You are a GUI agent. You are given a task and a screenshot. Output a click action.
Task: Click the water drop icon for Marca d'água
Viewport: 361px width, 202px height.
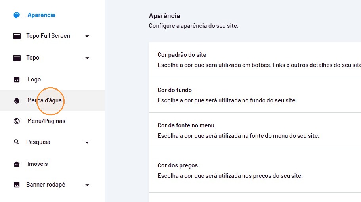(x=17, y=100)
